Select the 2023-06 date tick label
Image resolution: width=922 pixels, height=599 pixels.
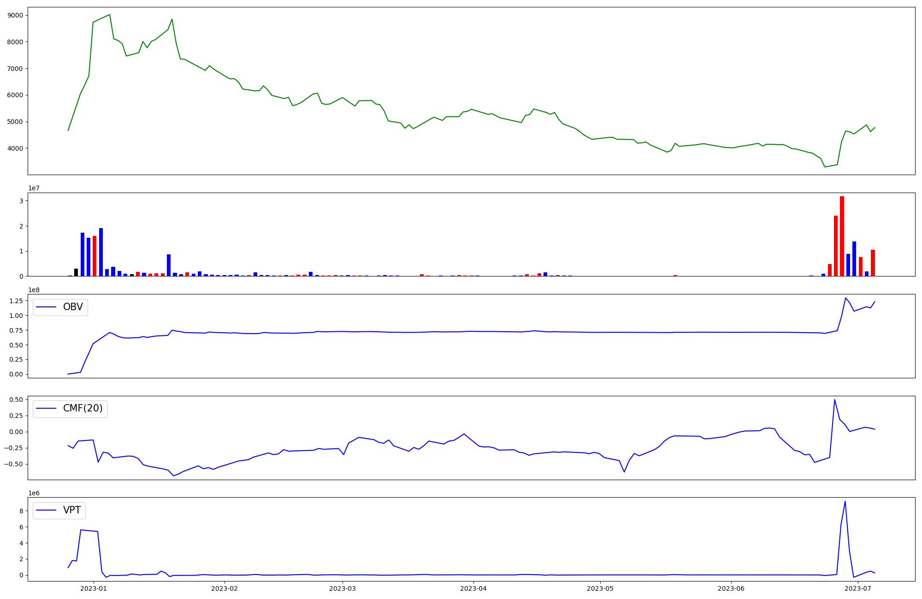click(x=731, y=588)
